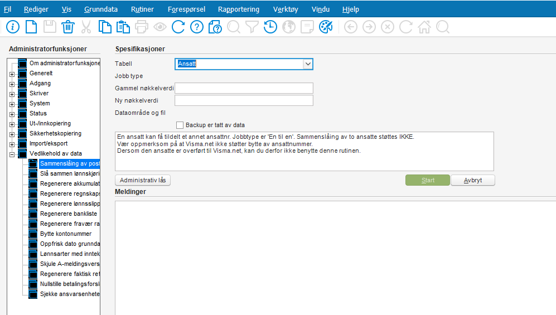The image size is (556, 315).
Task: Click the Forward arrow navigation icon
Action: (x=369, y=27)
